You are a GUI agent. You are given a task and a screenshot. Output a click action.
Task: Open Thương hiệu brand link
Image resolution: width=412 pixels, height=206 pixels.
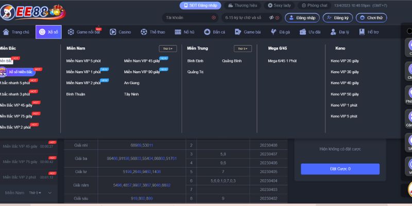(243, 6)
